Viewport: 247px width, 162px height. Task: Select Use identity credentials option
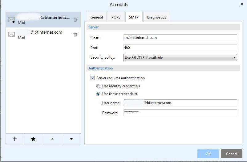point(98,86)
